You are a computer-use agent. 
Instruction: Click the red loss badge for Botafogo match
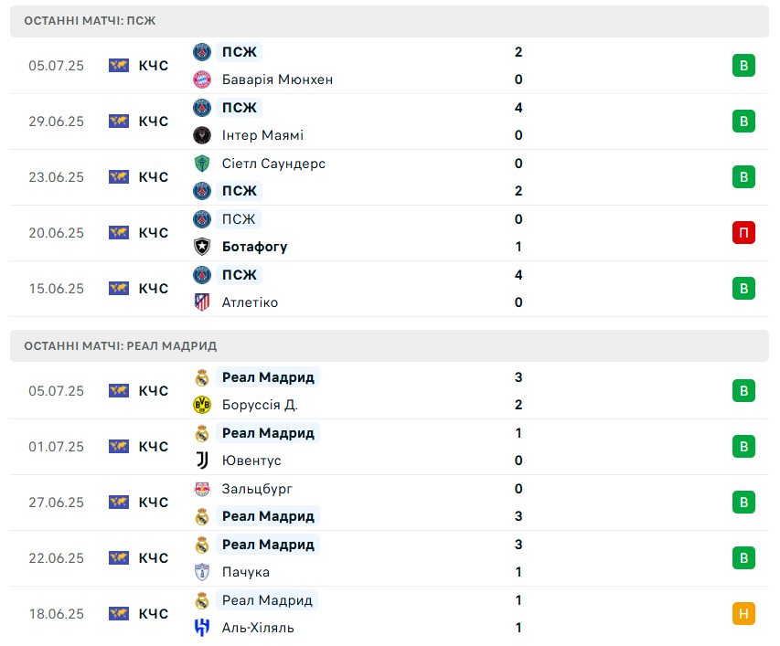pyautogui.click(x=743, y=233)
